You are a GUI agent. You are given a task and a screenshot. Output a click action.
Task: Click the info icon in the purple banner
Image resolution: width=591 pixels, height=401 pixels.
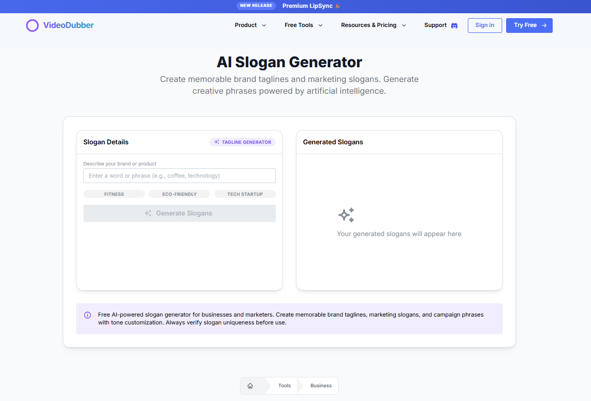[87, 315]
